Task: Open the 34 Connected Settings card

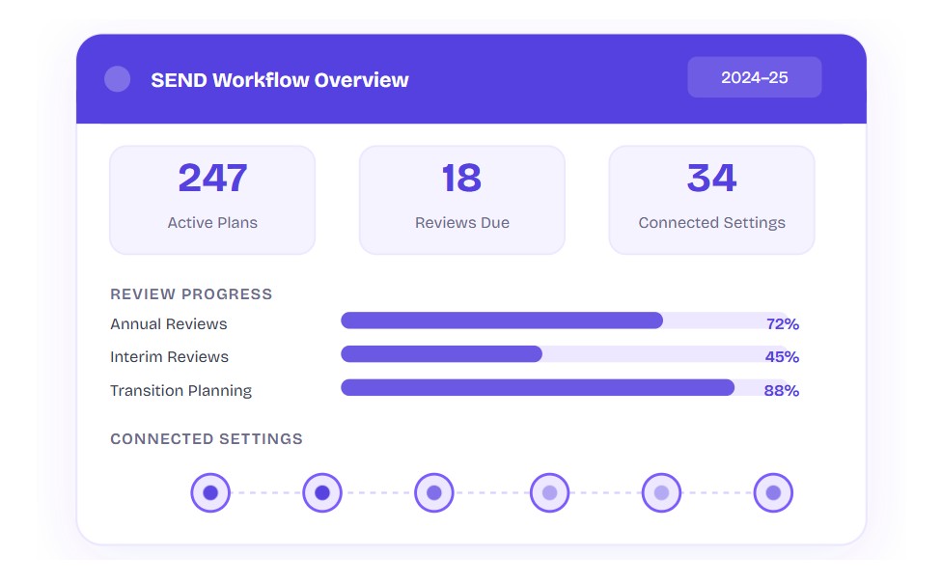Action: tap(711, 200)
